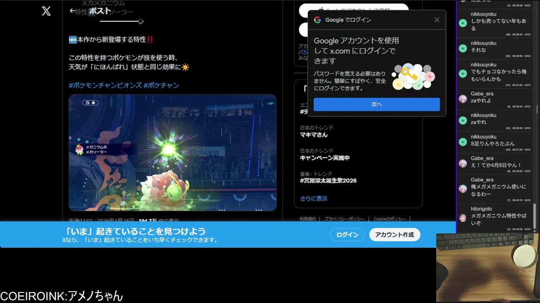Image resolution: width=540 pixels, height=303 pixels.
Task: Open hashtag #ポケチャン
Action: pos(161,85)
